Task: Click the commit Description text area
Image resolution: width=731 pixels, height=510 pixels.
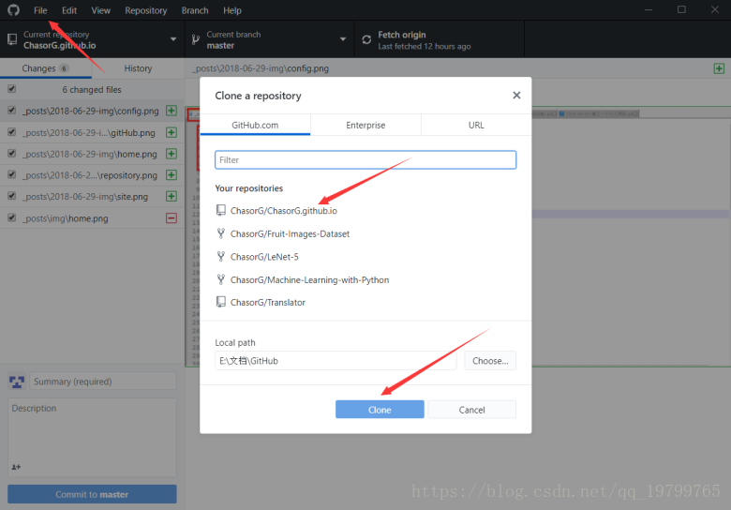Action: [92, 437]
